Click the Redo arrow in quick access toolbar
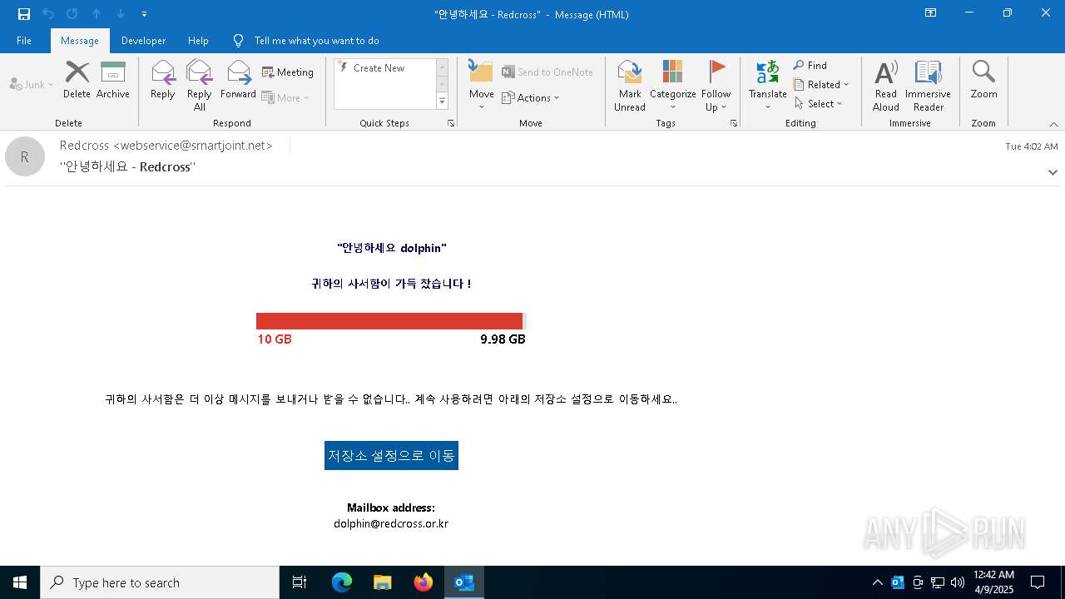The image size is (1065, 599). [72, 14]
